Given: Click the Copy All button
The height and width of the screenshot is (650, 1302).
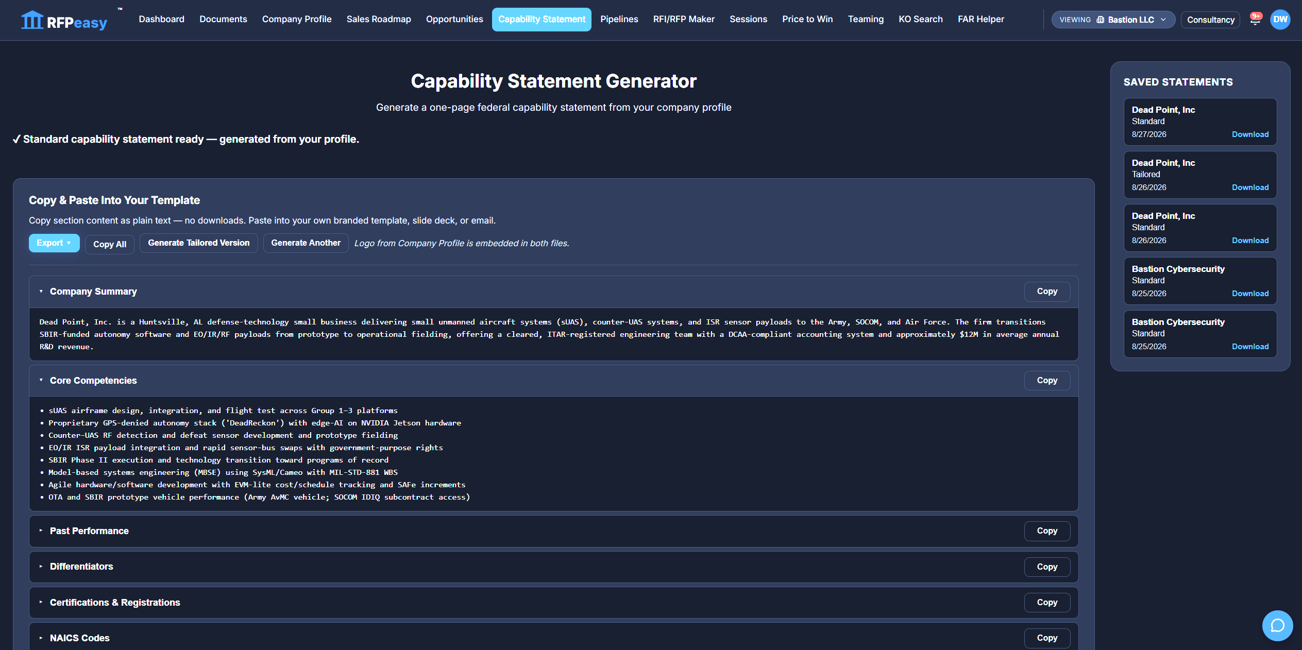Looking at the screenshot, I should click(x=110, y=244).
